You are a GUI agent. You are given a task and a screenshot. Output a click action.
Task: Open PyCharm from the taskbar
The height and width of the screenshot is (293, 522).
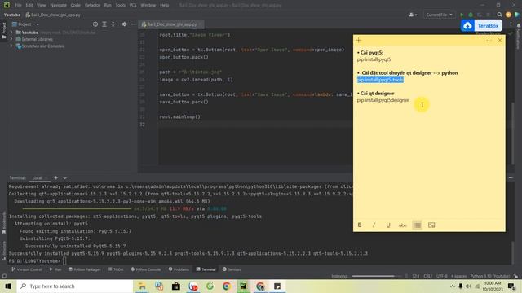[x=243, y=286]
